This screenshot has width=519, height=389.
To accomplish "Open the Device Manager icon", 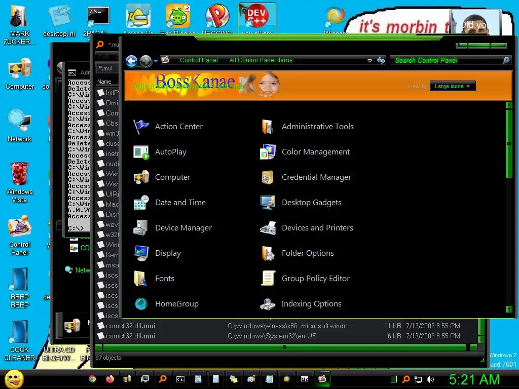I will tap(141, 228).
